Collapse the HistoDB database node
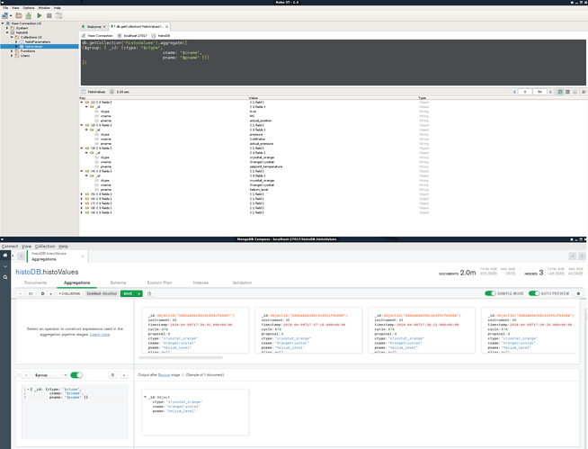The width and height of the screenshot is (588, 449). pyautogui.click(x=8, y=32)
